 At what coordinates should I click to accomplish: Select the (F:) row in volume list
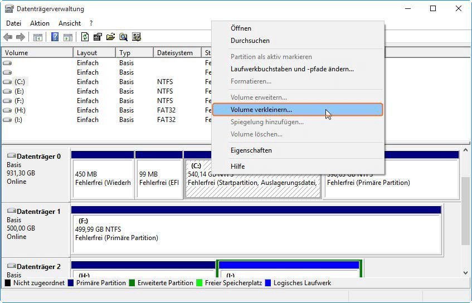[x=107, y=101]
